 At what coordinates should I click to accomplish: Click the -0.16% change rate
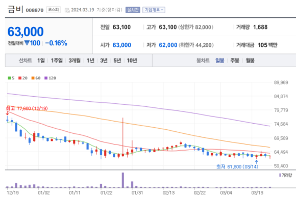pos(56,43)
